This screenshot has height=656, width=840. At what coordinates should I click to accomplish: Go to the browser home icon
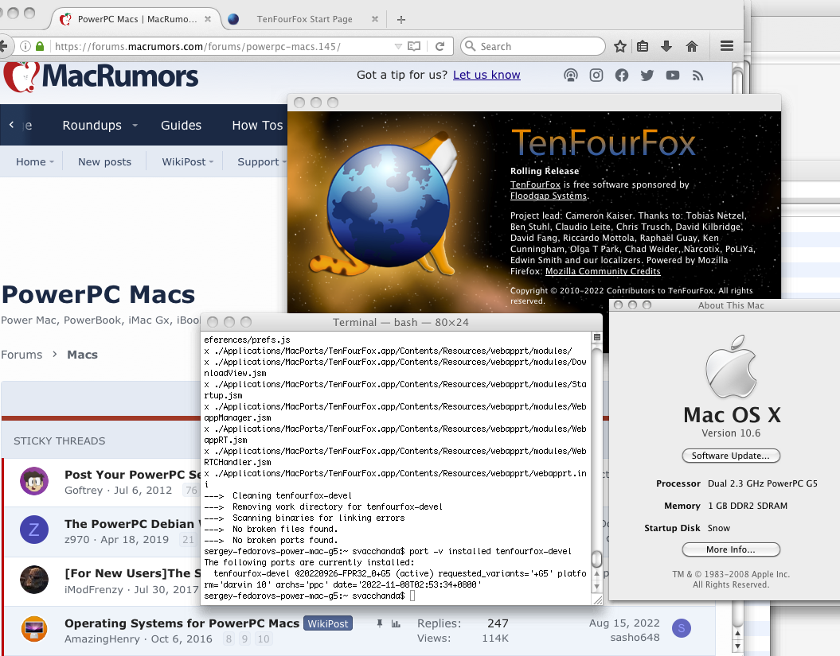coord(692,46)
